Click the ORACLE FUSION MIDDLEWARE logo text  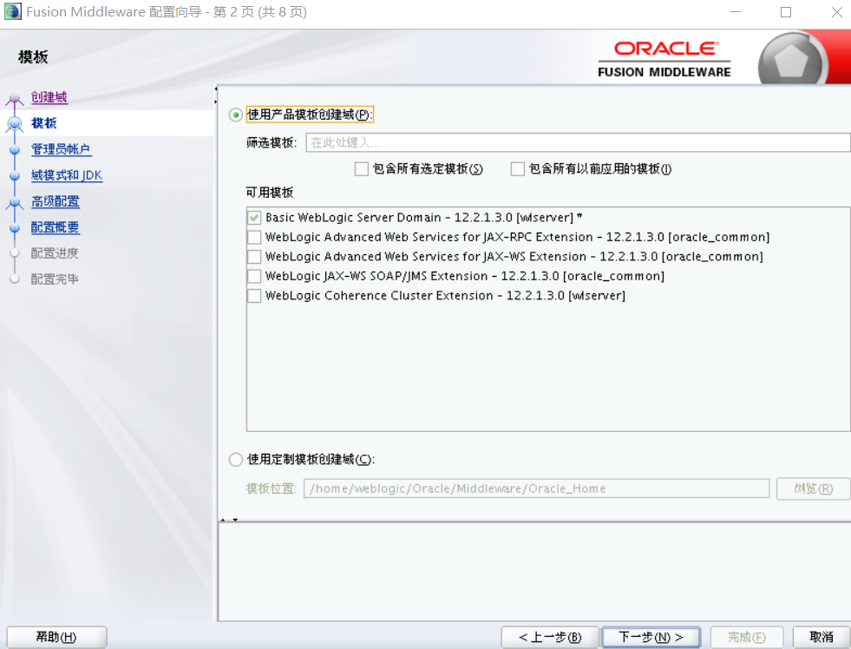point(664,60)
